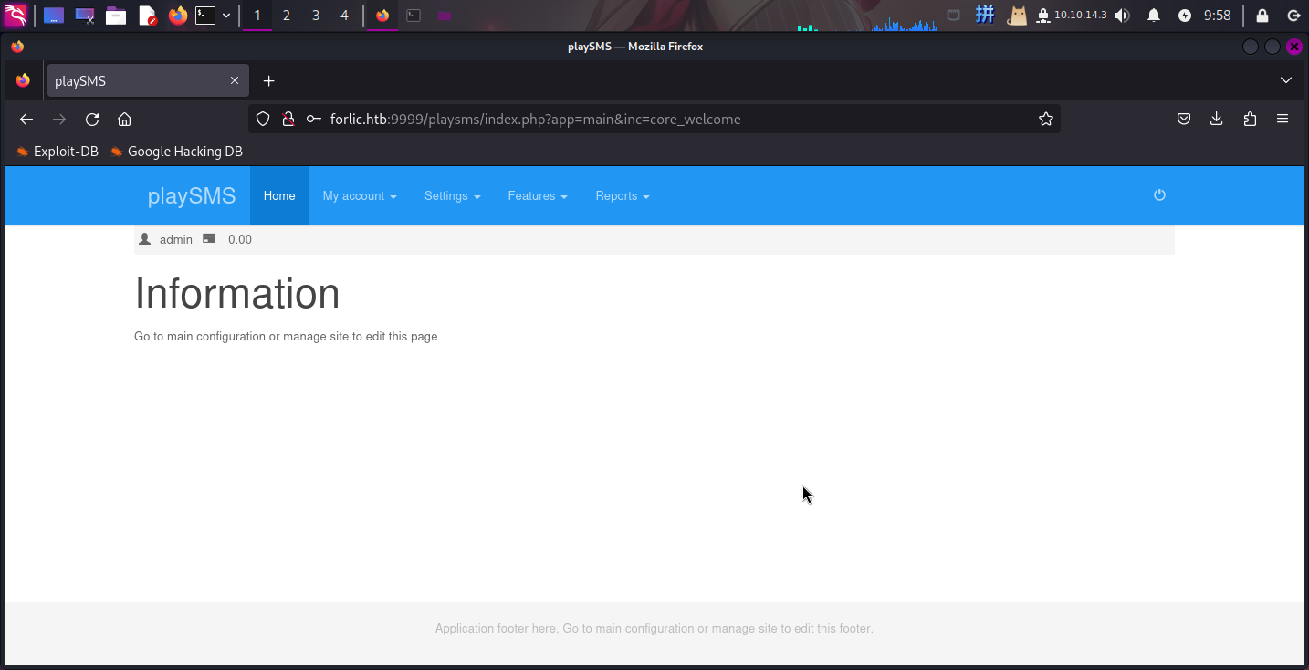Image resolution: width=1309 pixels, height=670 pixels.
Task: Select the Firefox window in taskbar
Action: click(x=382, y=16)
